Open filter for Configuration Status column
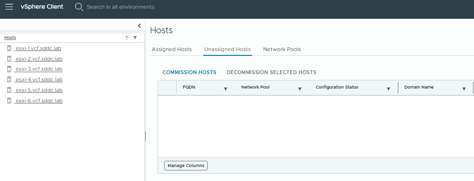The image size is (474, 181). (388, 89)
